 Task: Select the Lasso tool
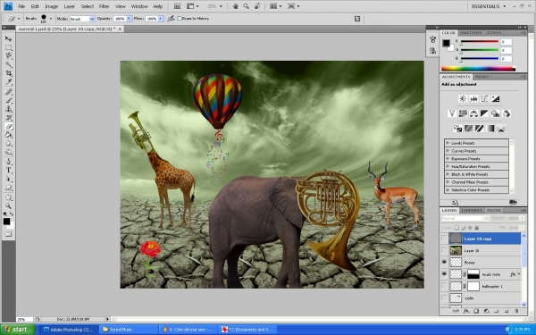(8, 55)
